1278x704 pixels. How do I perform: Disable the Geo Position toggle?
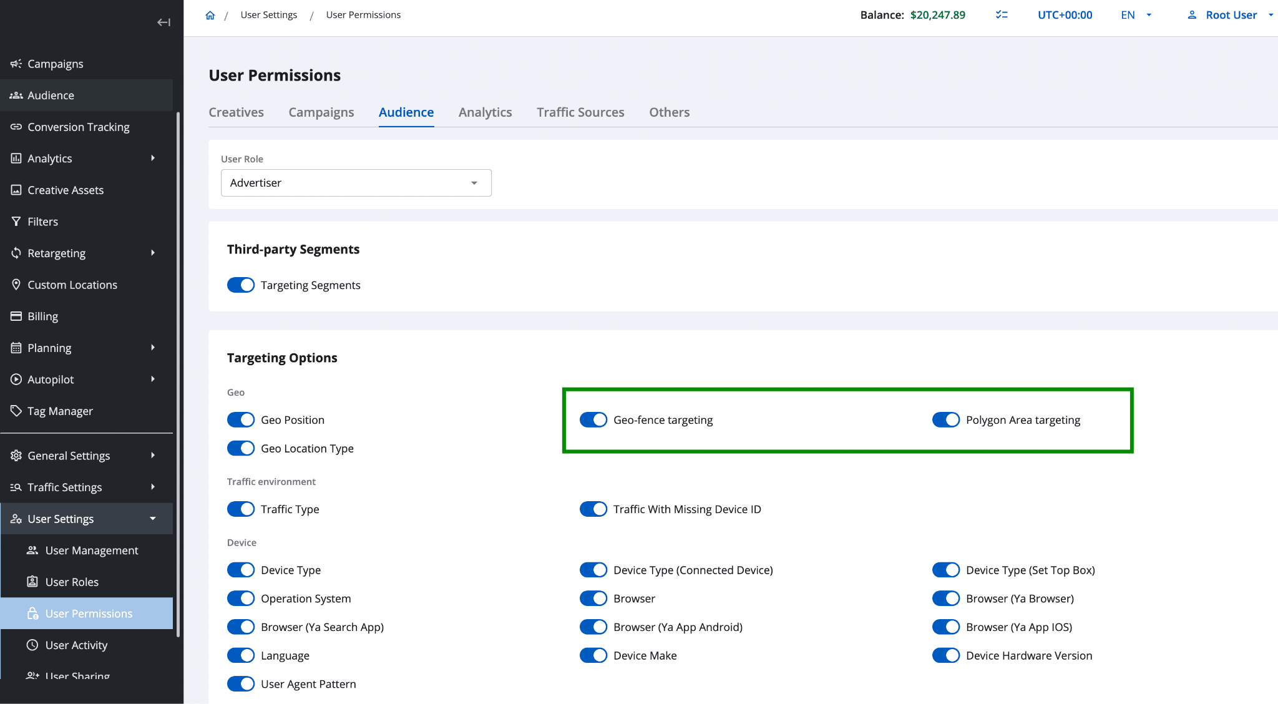tap(241, 420)
